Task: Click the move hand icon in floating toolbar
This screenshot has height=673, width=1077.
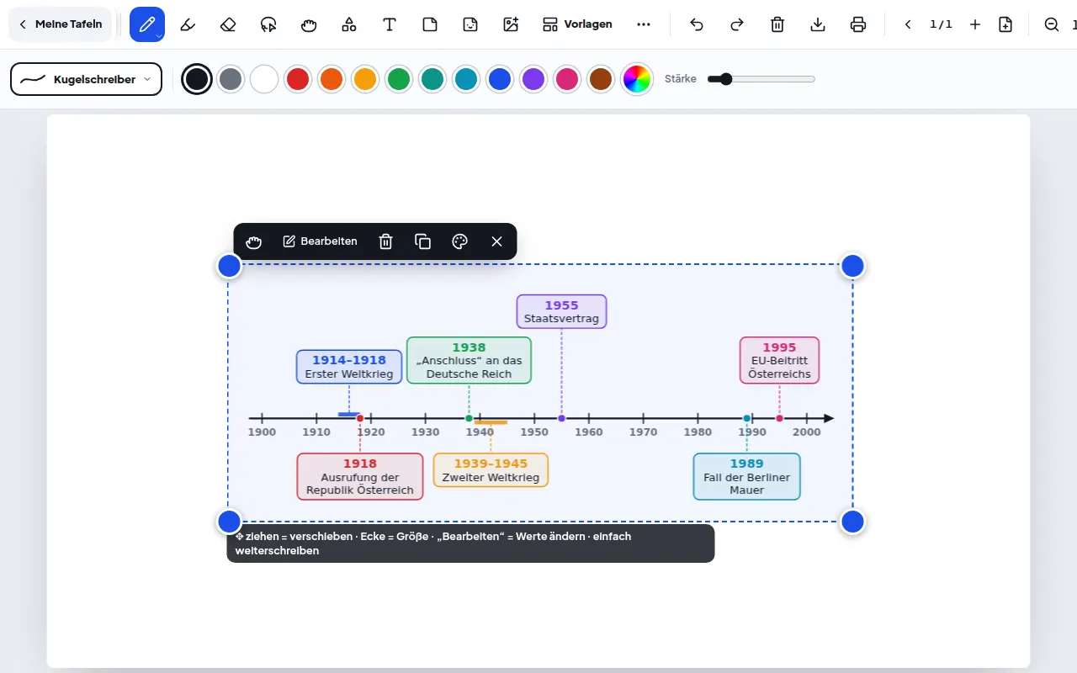Action: 254,241
